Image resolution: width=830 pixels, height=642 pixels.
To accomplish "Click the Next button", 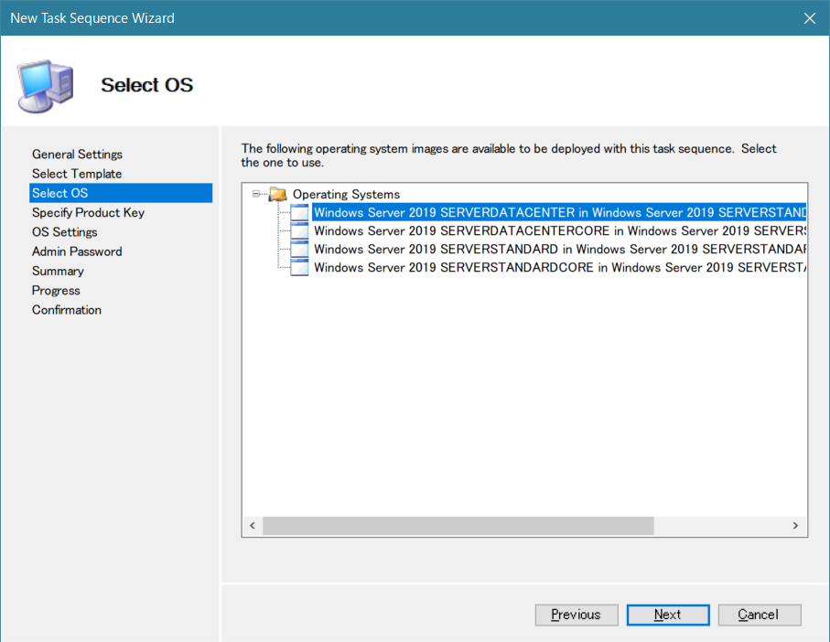I will point(668,615).
